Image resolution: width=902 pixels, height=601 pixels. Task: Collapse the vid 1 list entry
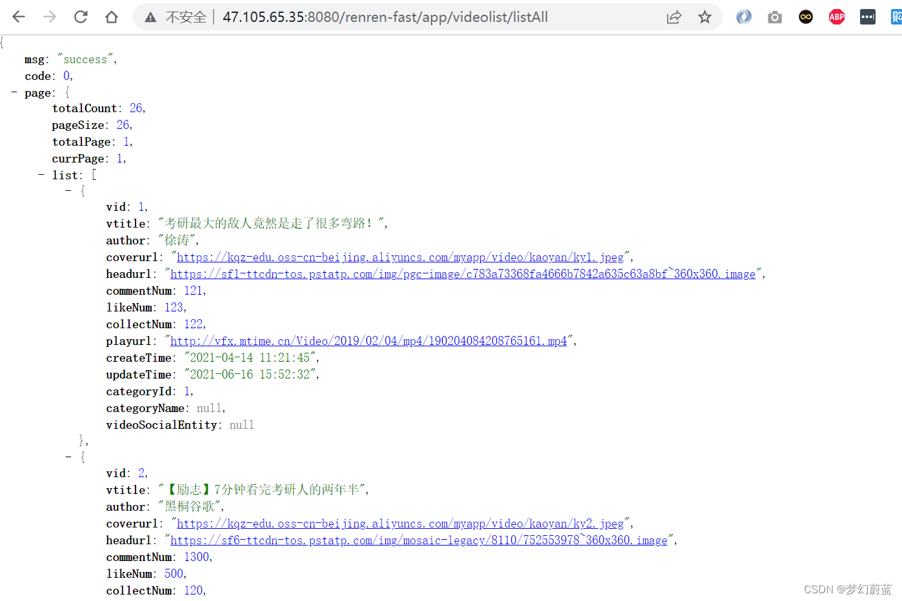68,190
